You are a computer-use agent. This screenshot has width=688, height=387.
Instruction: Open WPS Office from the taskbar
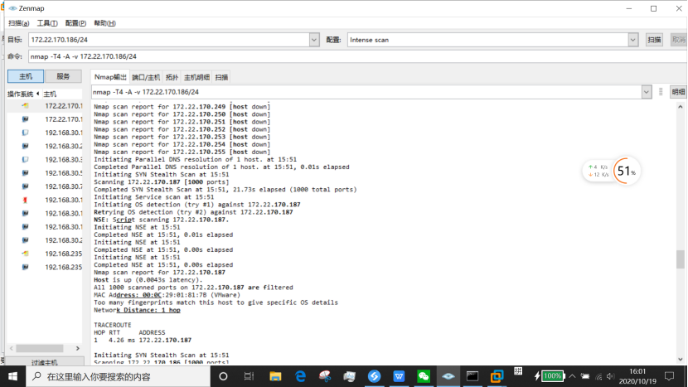[399, 376]
